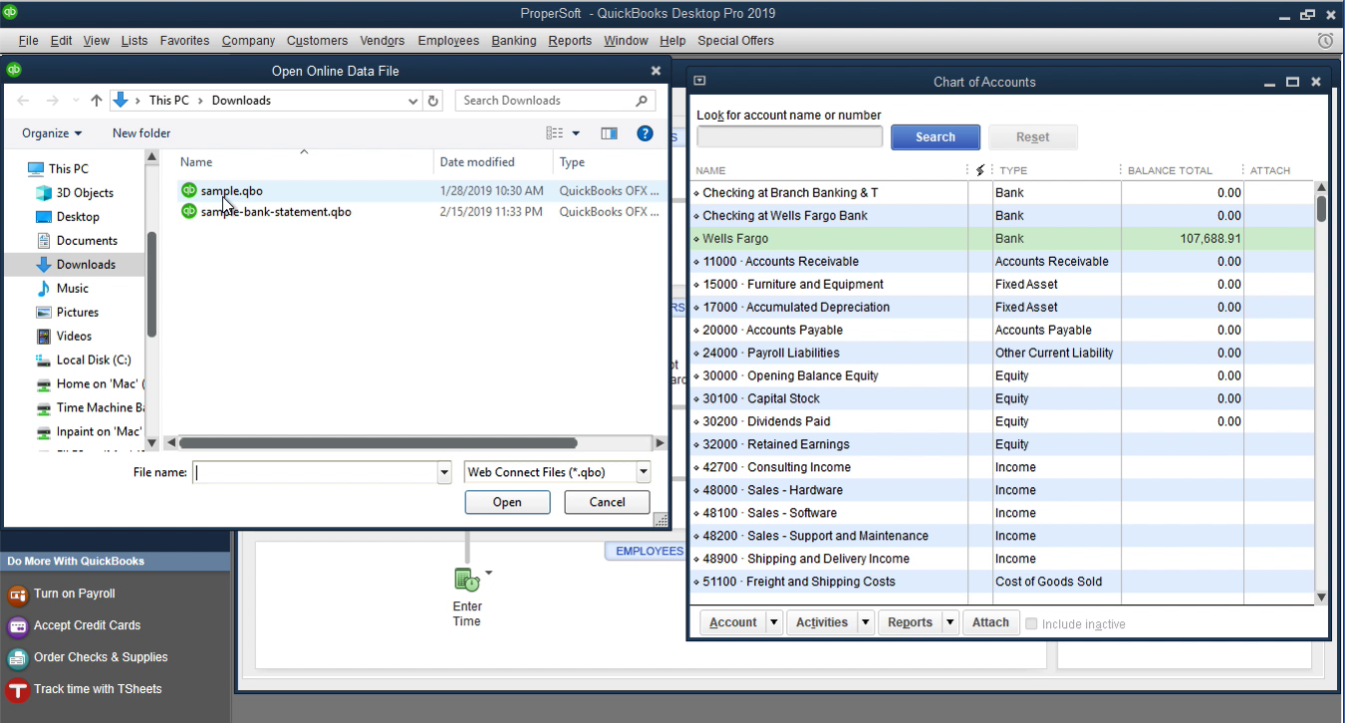Viewport: 1345px width, 723px height.
Task: Click the file list horizontal scrollbar
Action: click(x=378, y=443)
